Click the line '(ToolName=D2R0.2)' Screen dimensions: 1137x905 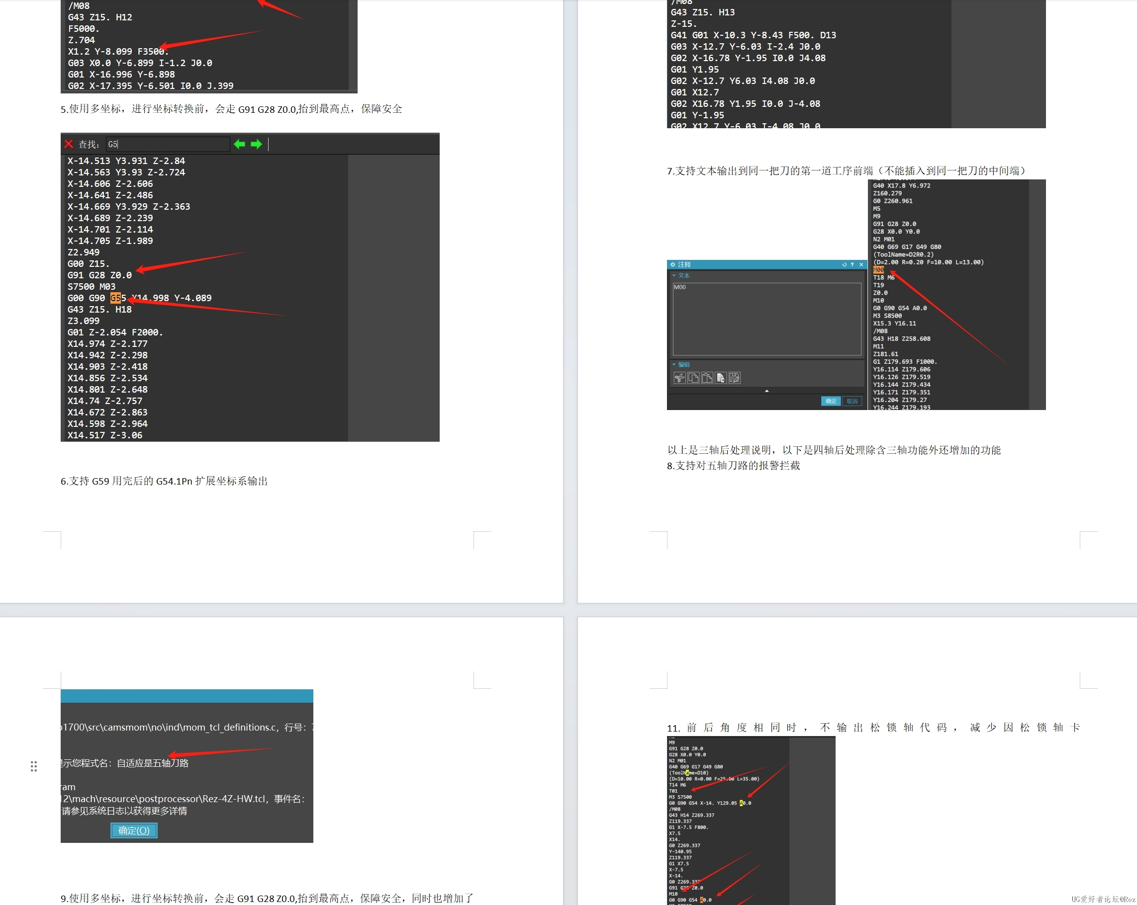pyautogui.click(x=903, y=254)
